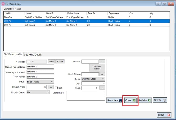The height and width of the screenshot is (120, 176).
Task: Focus the Print Name input field
Action: [x=40, y=77]
